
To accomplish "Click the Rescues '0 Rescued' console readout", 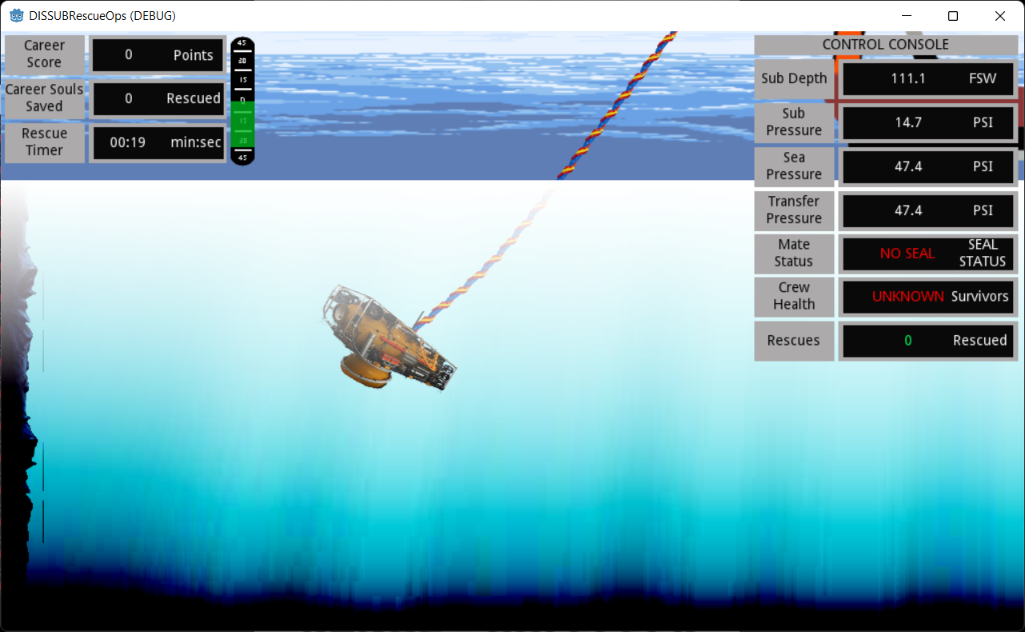I will 928,341.
